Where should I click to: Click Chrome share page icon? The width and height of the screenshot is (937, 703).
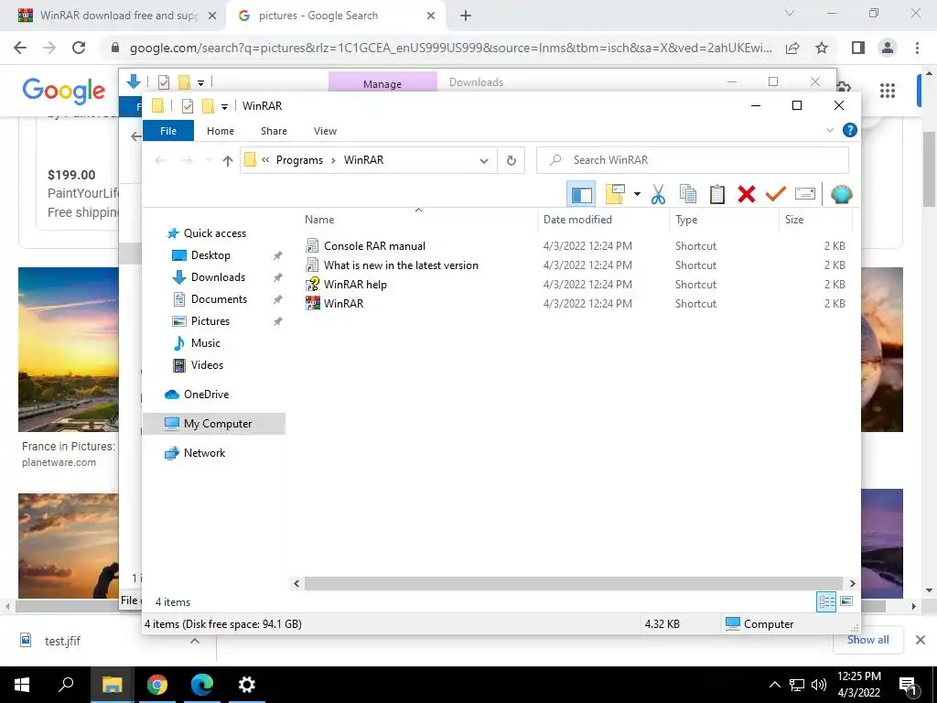(792, 48)
